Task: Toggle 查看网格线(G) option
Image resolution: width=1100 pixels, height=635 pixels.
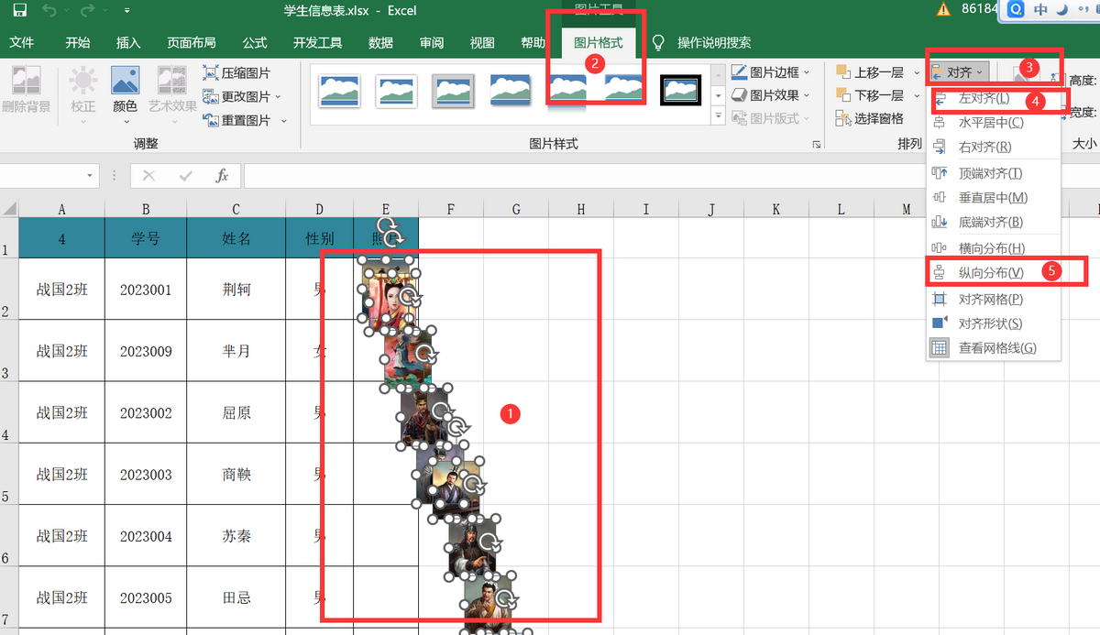Action: click(994, 348)
